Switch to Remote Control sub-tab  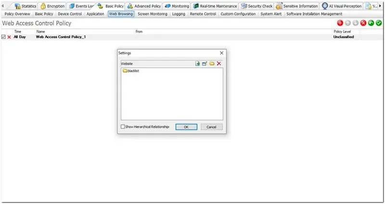tap(203, 14)
